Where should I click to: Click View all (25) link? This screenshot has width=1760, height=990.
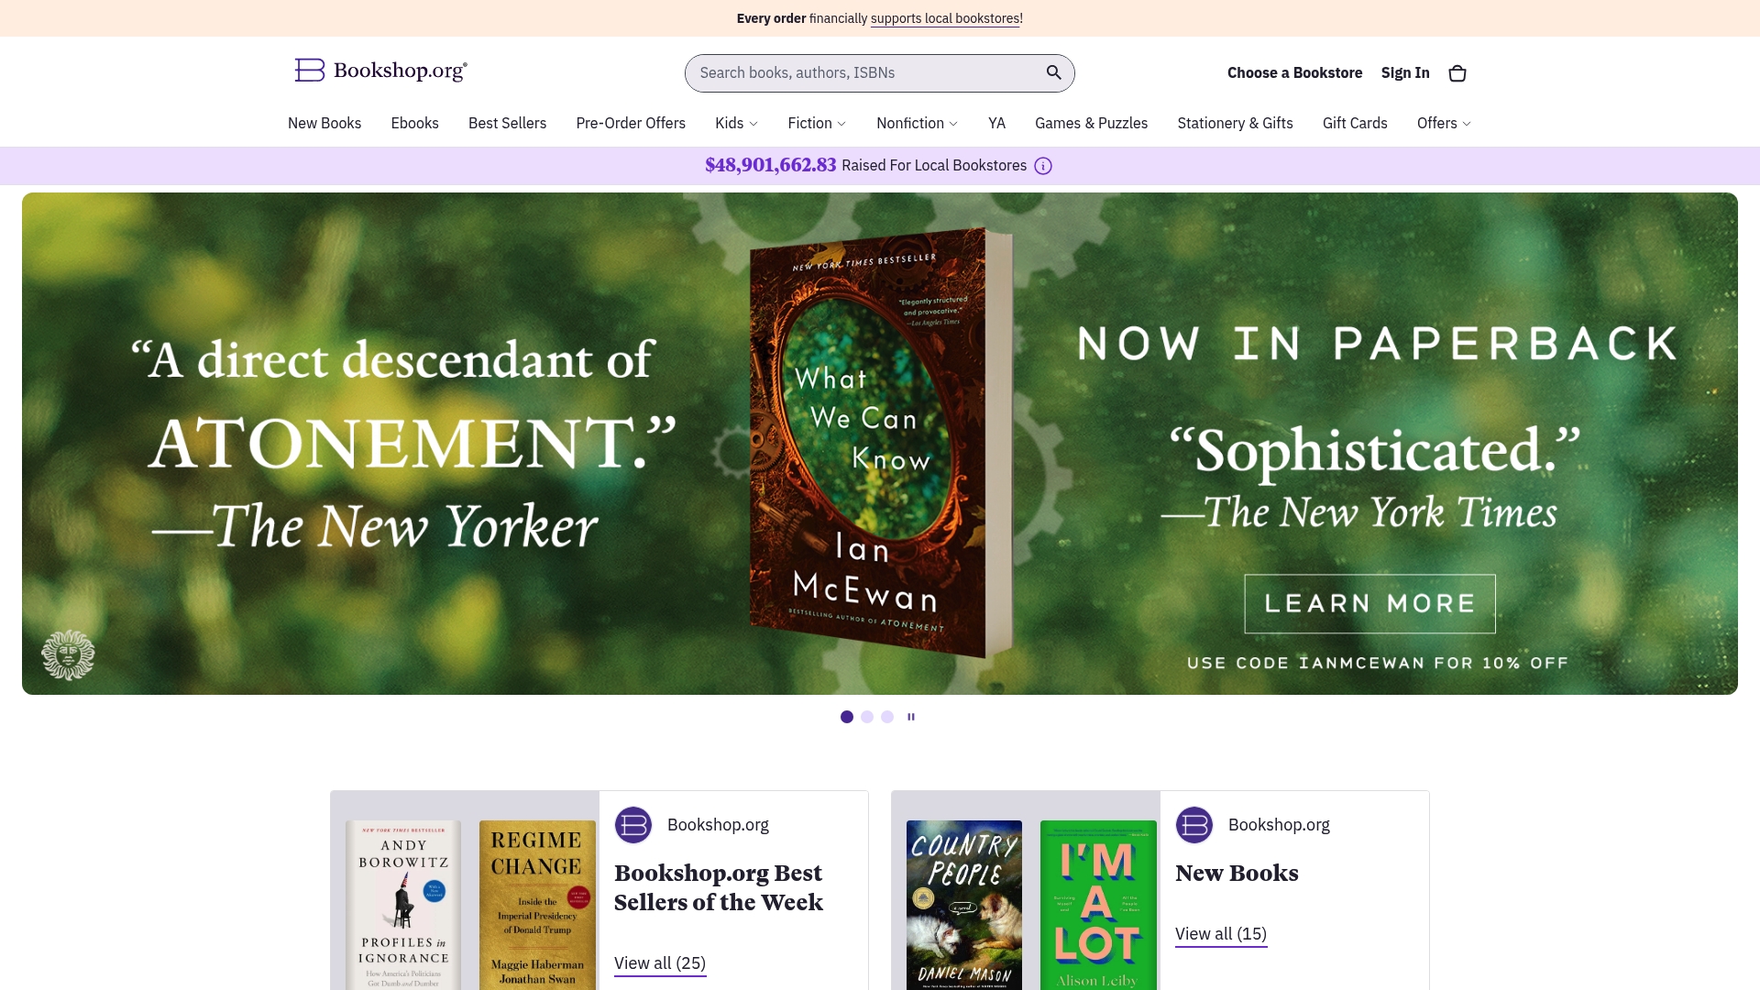coord(660,963)
